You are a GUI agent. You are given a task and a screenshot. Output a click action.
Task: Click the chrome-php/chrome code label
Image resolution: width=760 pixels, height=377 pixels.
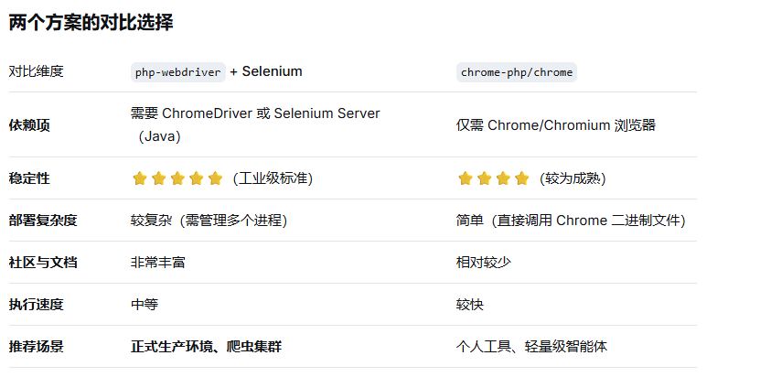tap(517, 72)
